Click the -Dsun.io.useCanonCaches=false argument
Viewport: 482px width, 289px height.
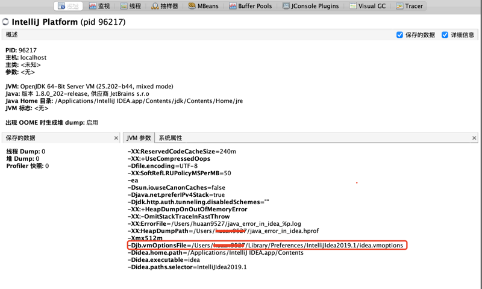tap(176, 188)
